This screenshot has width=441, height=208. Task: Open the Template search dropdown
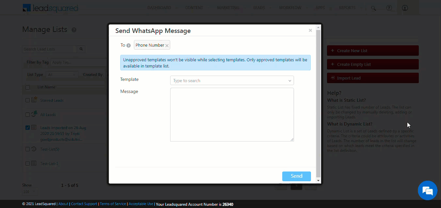tap(232, 81)
